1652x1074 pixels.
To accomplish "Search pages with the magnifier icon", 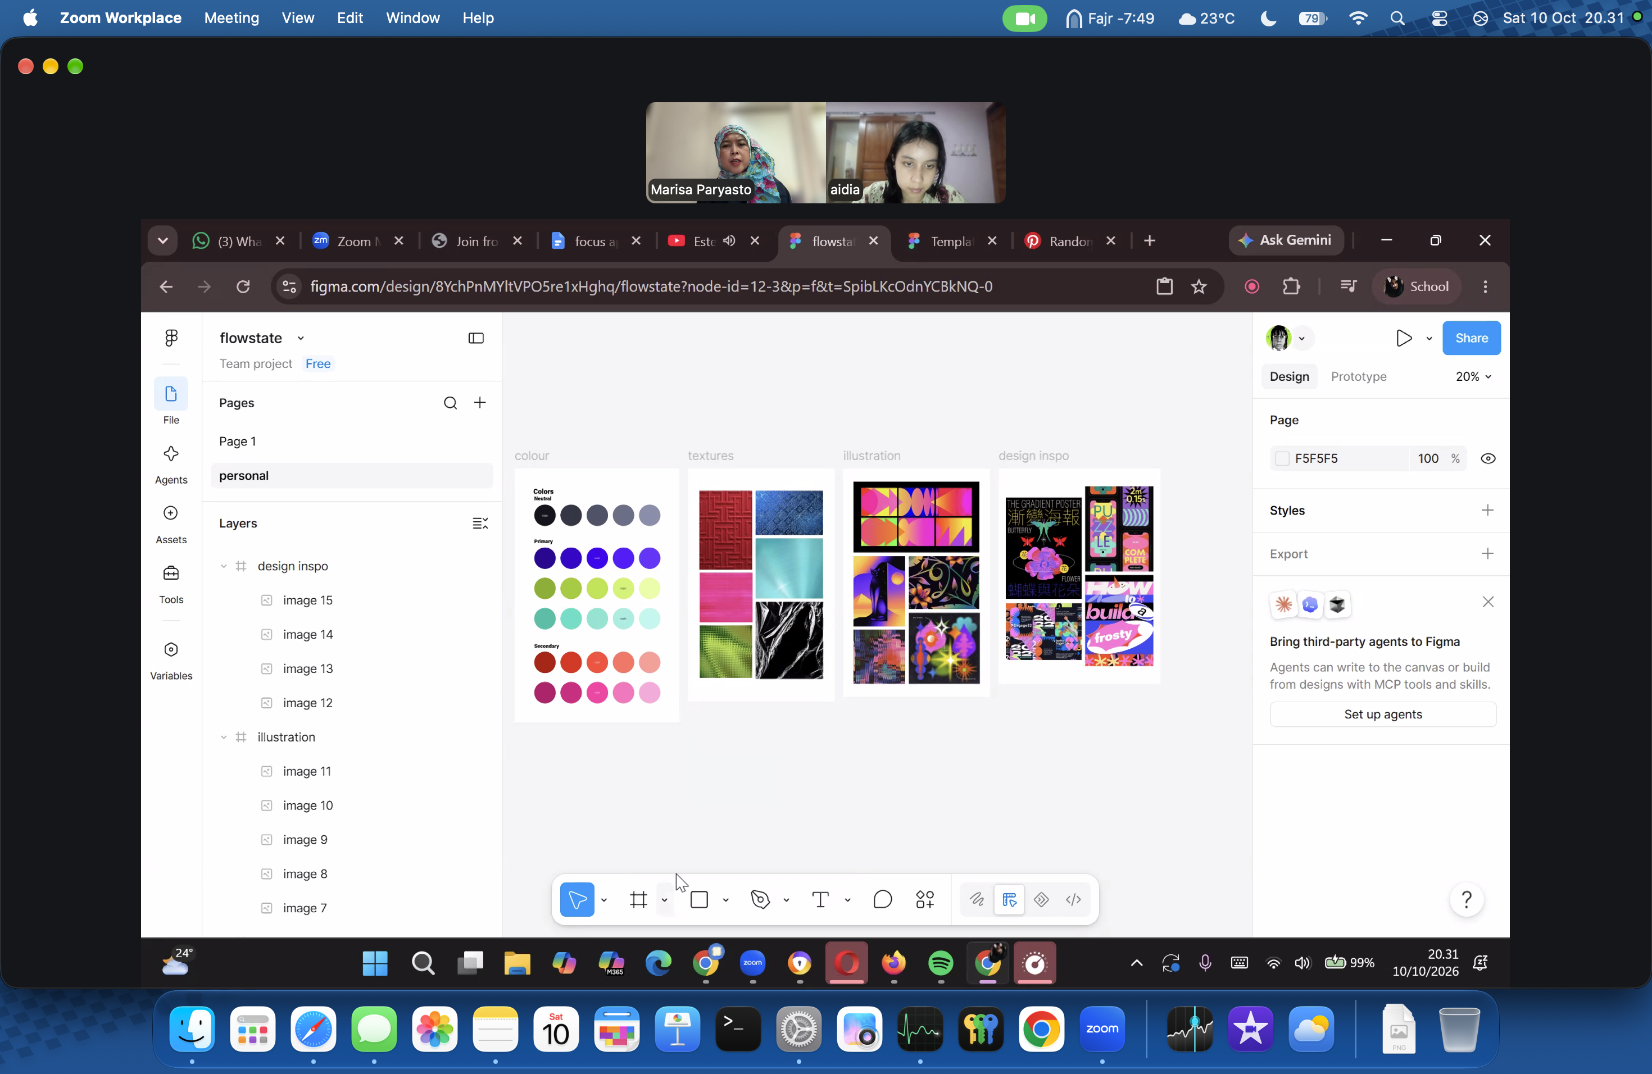I will click(x=451, y=403).
